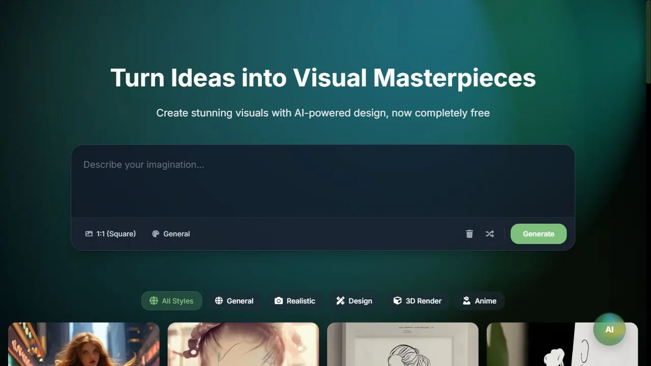The height and width of the screenshot is (366, 651).
Task: Choose the Anime style filter
Action: (480, 301)
